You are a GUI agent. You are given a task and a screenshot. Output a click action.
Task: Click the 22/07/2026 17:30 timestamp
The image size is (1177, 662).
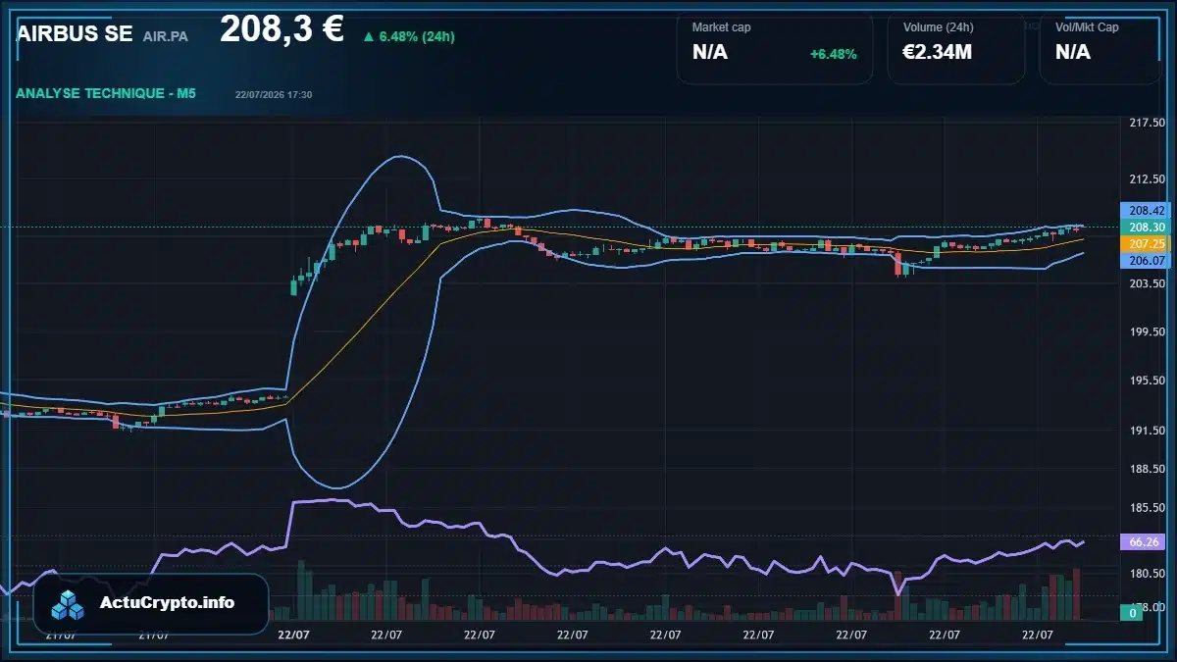[274, 94]
